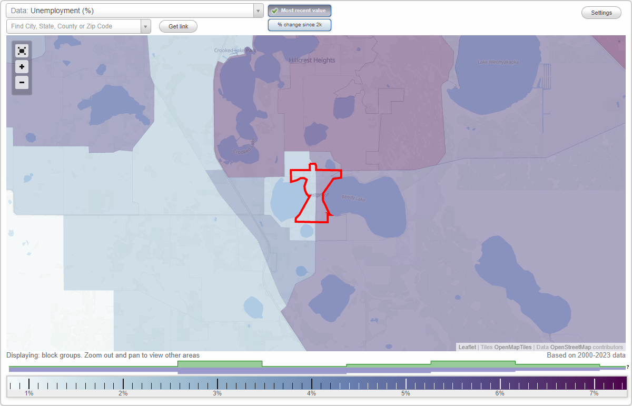This screenshot has height=406, width=632.
Task: Open the location search dropdown arrow
Action: click(x=144, y=26)
